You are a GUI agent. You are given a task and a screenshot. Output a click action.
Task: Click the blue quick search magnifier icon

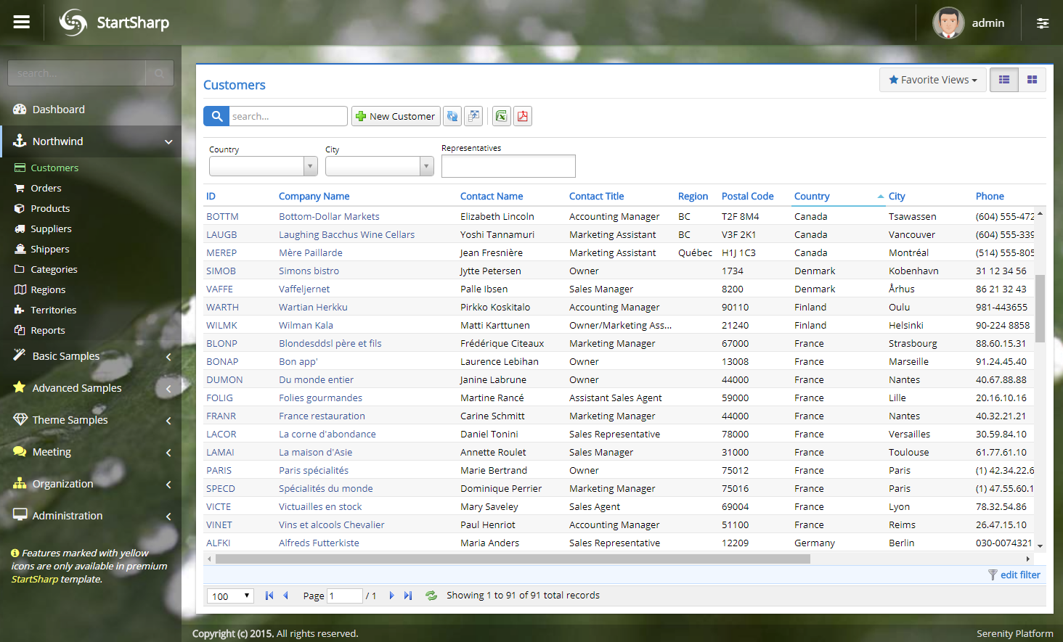pyautogui.click(x=216, y=116)
